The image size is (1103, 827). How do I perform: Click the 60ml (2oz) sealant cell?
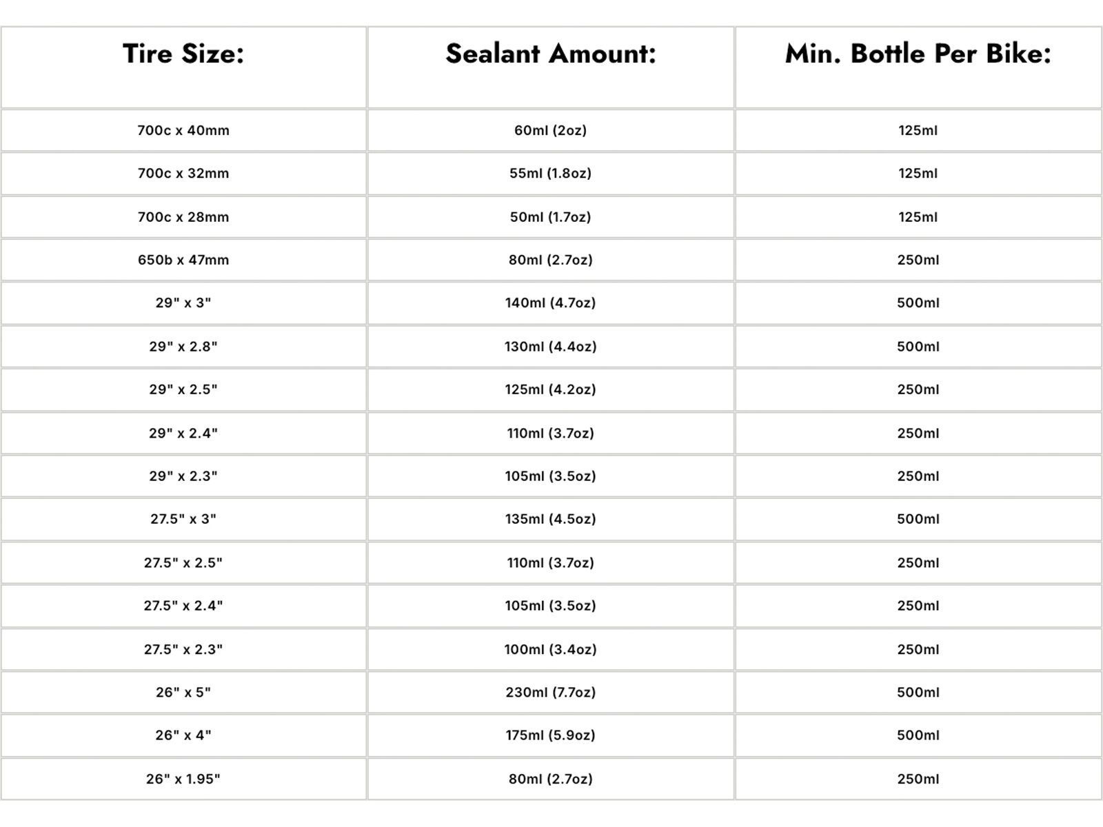550,130
